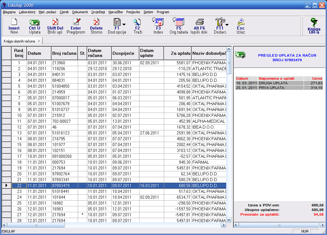Click the payment icon in Pregled uplata panel

click(240, 55)
